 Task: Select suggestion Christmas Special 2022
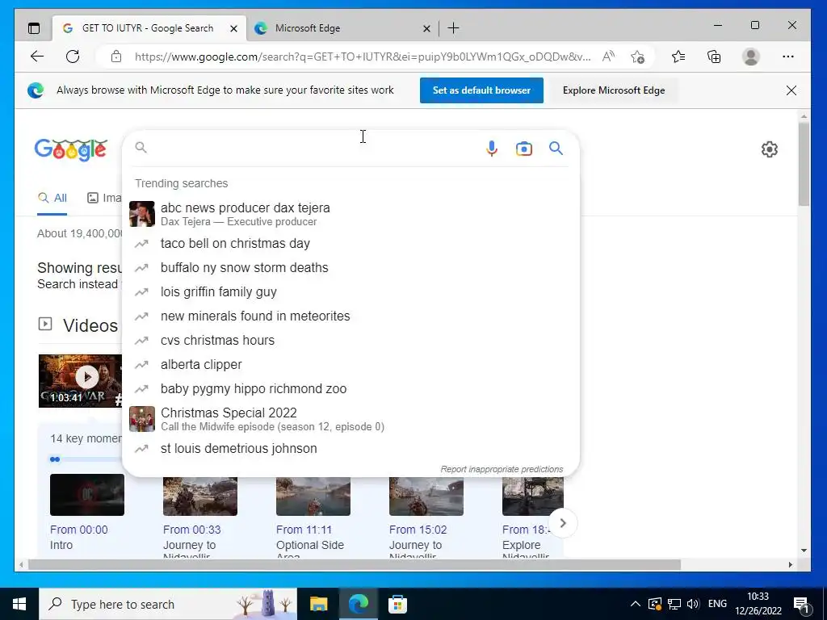pyautogui.click(x=351, y=419)
